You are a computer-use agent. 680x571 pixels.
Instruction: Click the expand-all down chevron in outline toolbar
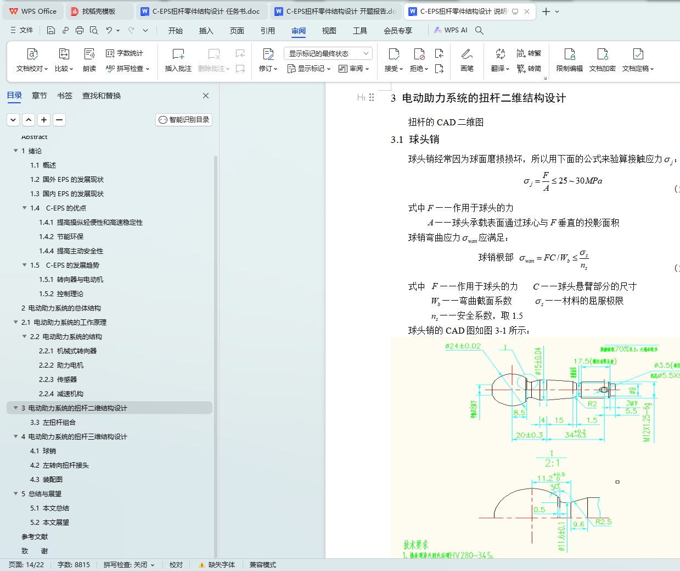(13, 120)
